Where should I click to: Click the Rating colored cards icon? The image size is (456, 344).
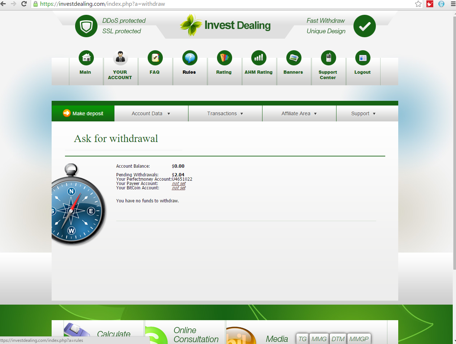tap(225, 58)
